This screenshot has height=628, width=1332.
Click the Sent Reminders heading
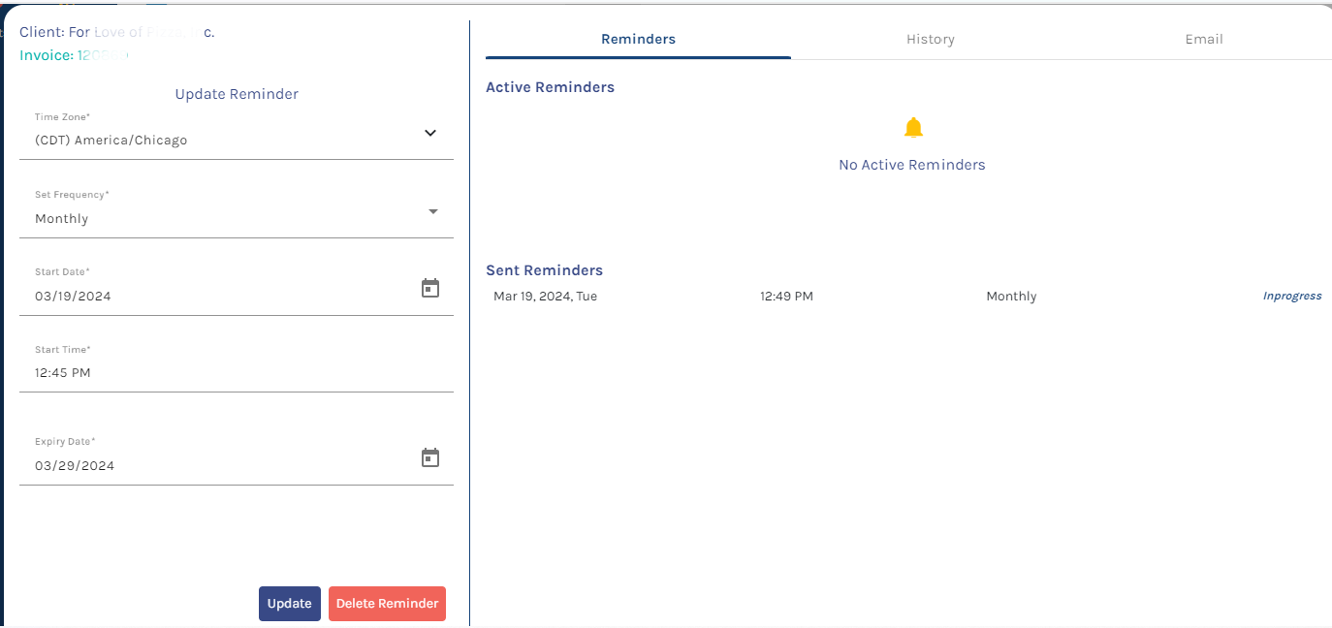[544, 270]
